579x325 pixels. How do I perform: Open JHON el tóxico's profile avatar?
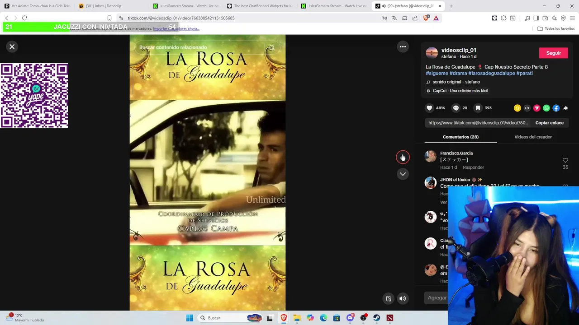(x=431, y=183)
